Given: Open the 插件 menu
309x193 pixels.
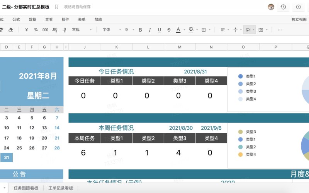Looking at the screenshot, I should [65, 19].
